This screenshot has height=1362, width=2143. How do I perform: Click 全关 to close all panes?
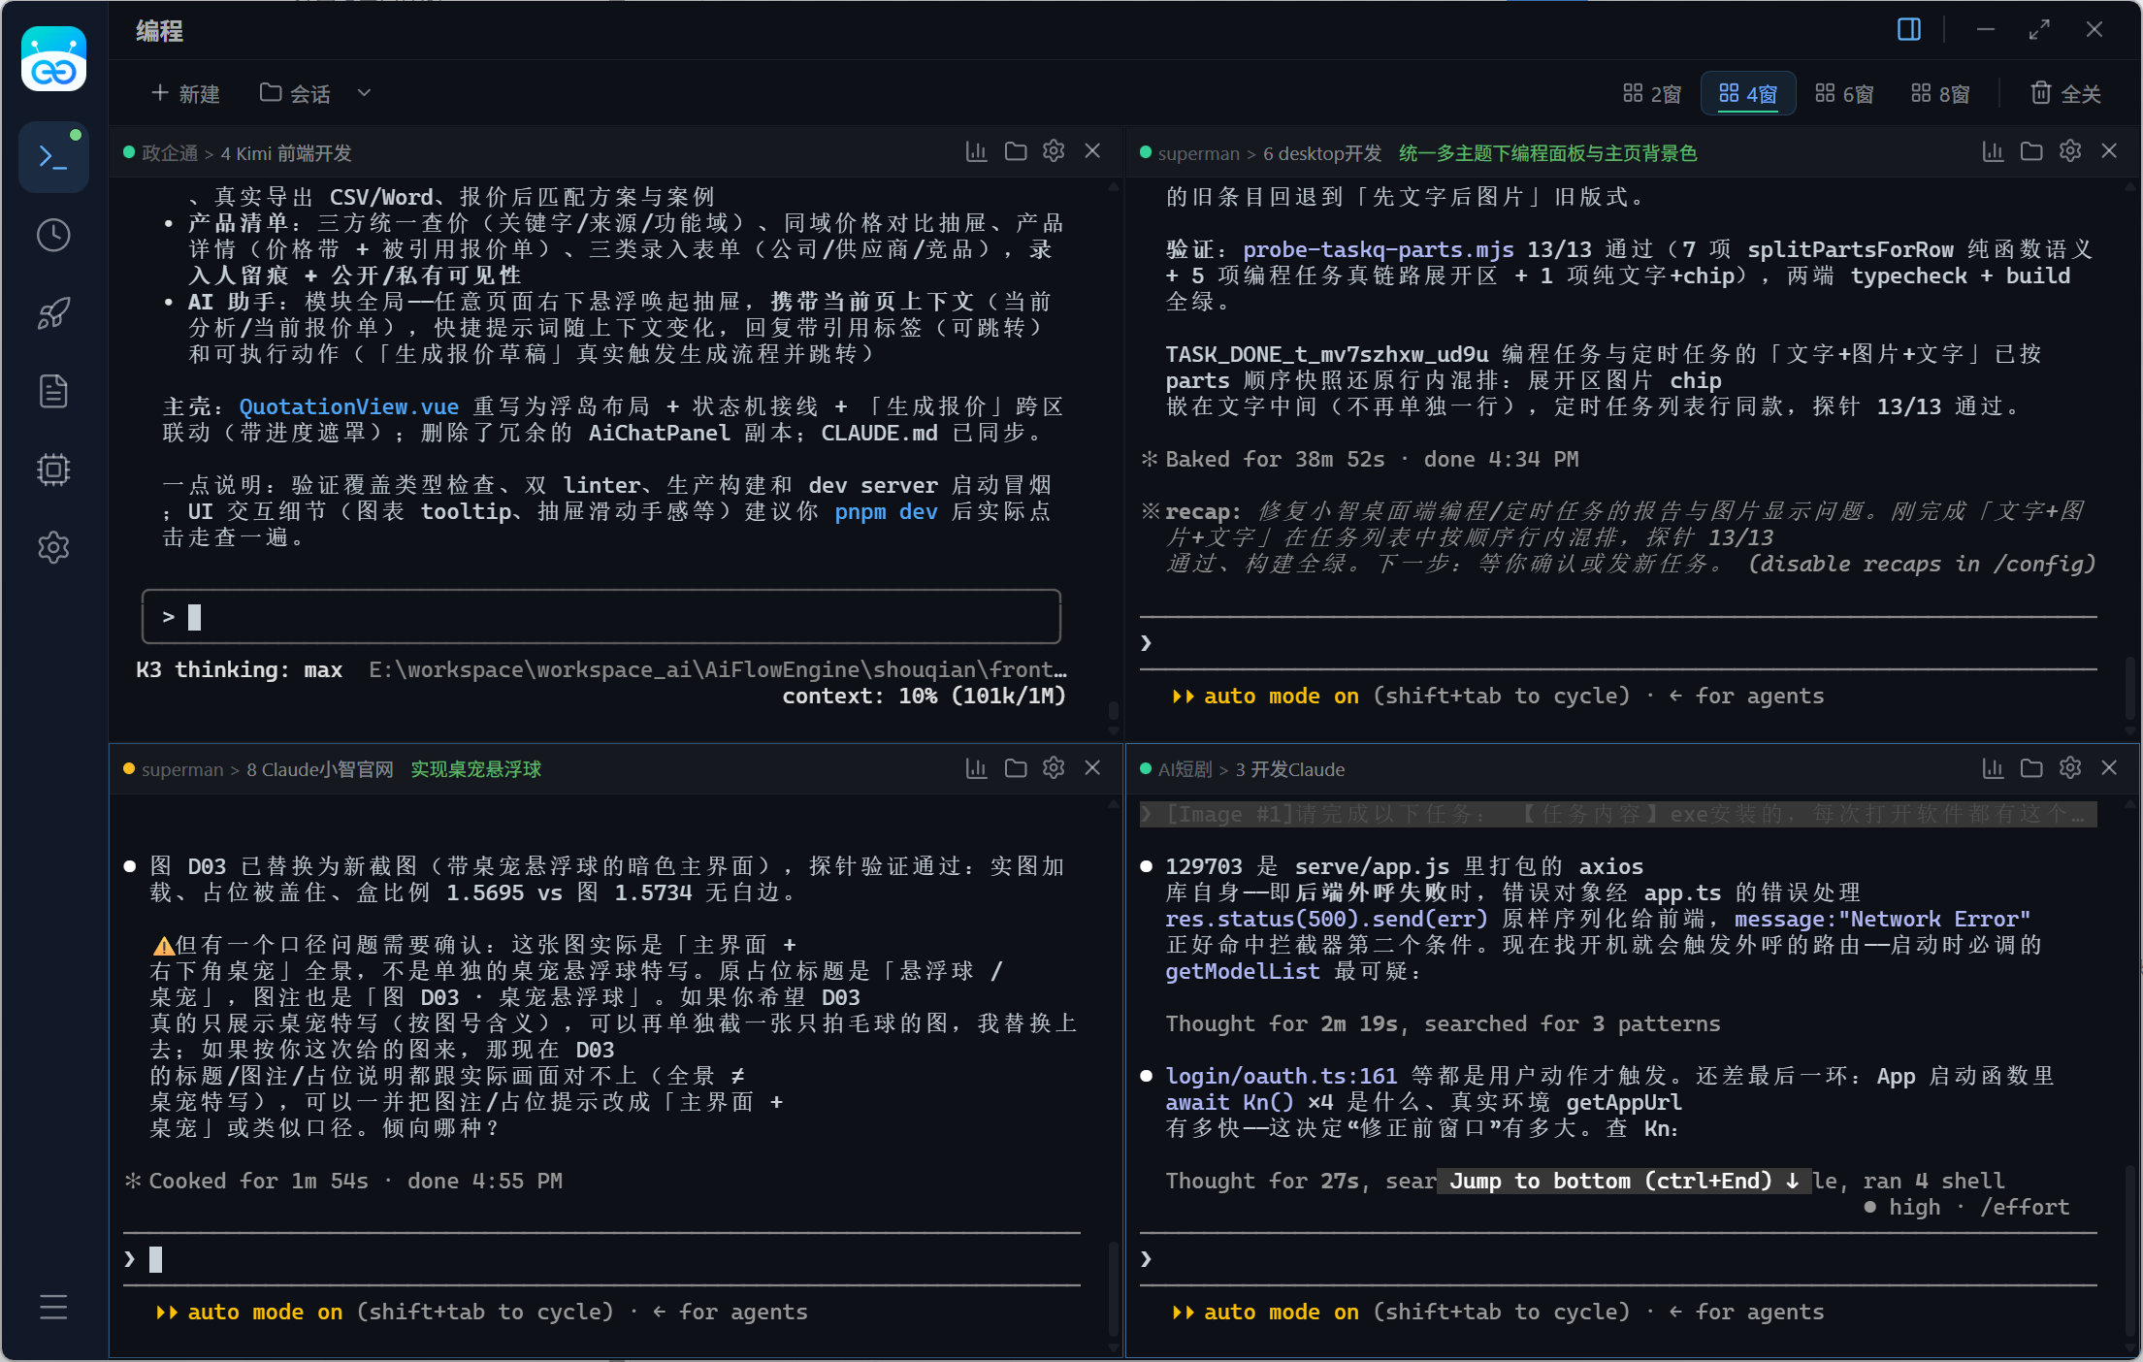2065,94
